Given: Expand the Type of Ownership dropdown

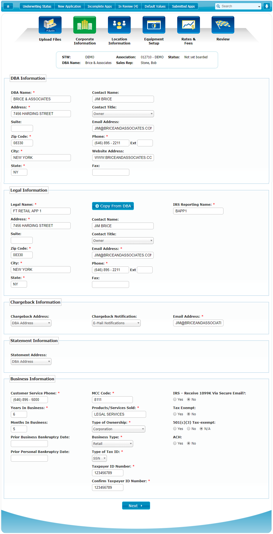Looking at the screenshot, I should pyautogui.click(x=119, y=429).
